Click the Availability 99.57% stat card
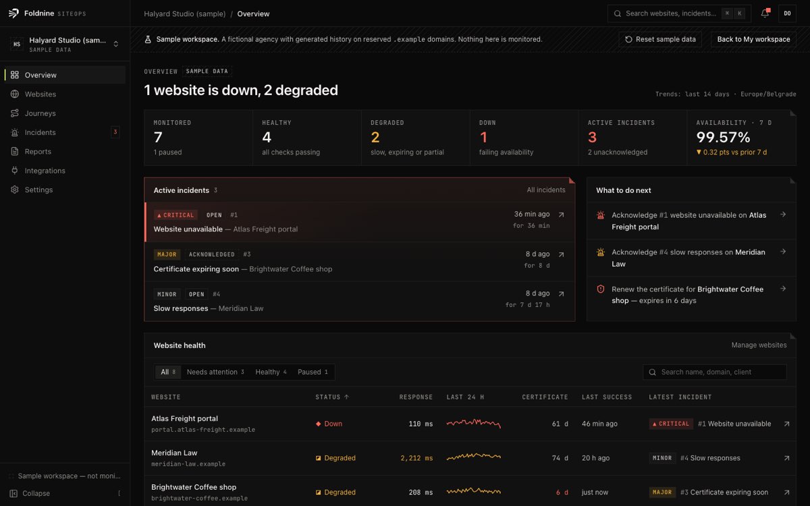Image resolution: width=810 pixels, height=506 pixels. 742,138
